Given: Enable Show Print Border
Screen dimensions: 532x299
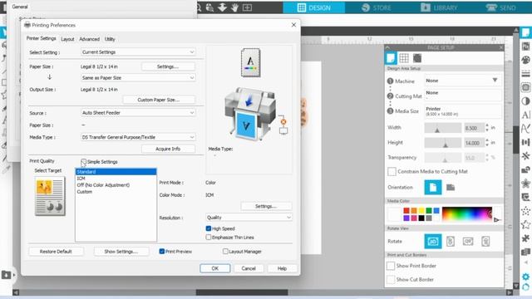Looking at the screenshot, I should pos(391,266).
